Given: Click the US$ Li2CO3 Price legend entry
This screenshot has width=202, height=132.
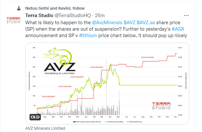Looking at the screenshot, I should [x=134, y=122].
